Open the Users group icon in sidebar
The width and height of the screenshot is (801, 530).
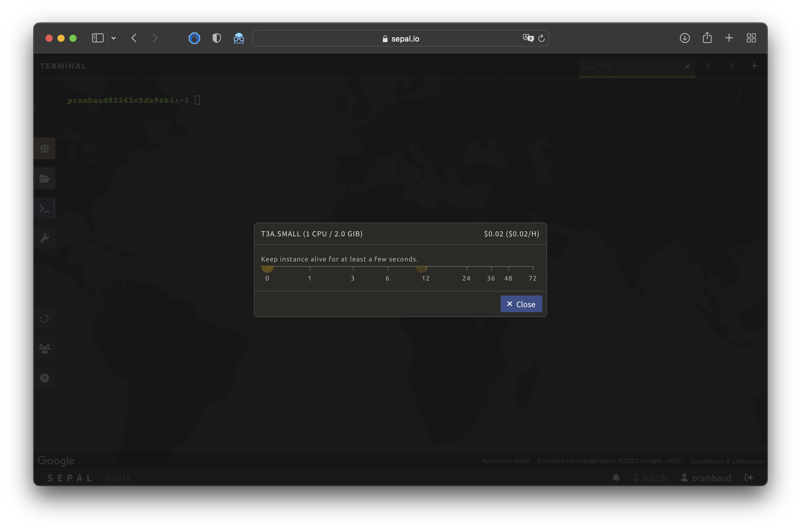44,348
